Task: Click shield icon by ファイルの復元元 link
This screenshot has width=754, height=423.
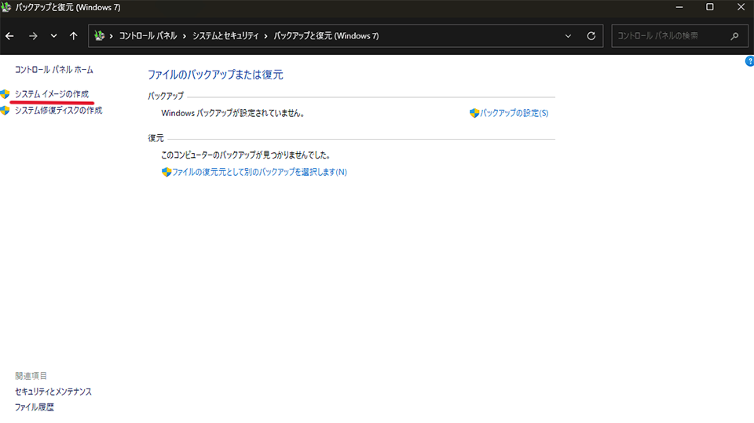Action: coord(167,172)
